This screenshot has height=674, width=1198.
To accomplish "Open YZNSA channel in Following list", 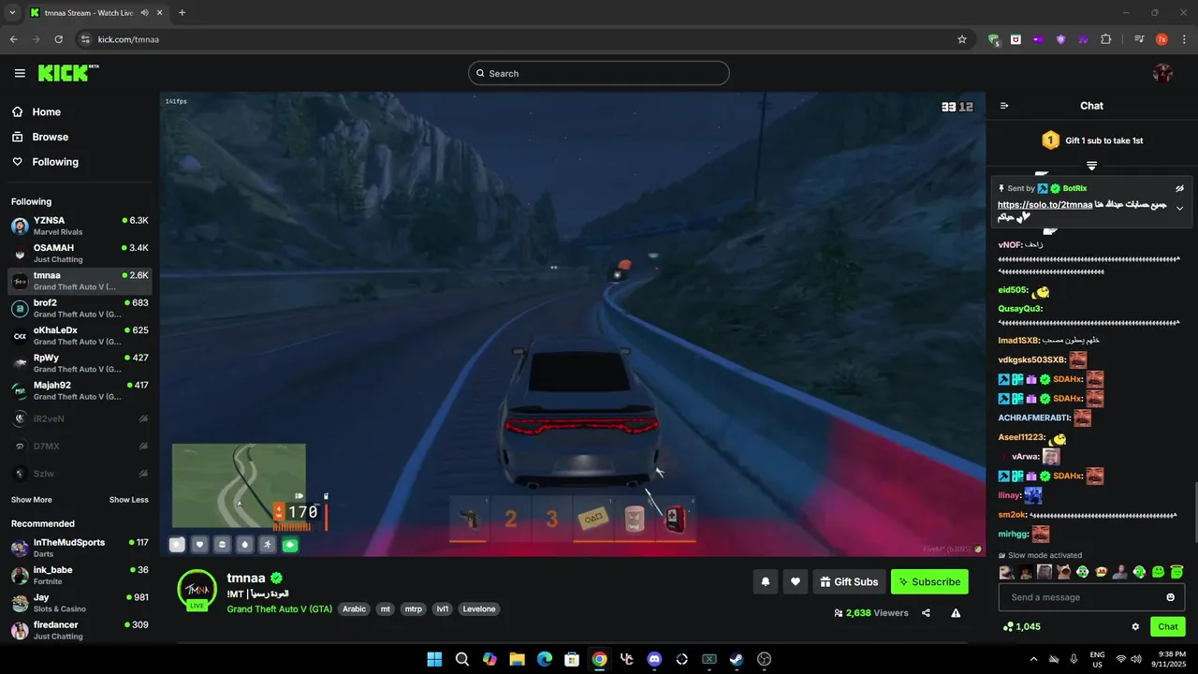I will coord(80,226).
